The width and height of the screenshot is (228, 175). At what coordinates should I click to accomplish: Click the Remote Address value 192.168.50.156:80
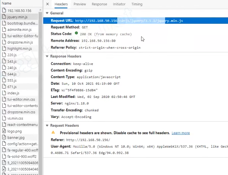click(99, 41)
